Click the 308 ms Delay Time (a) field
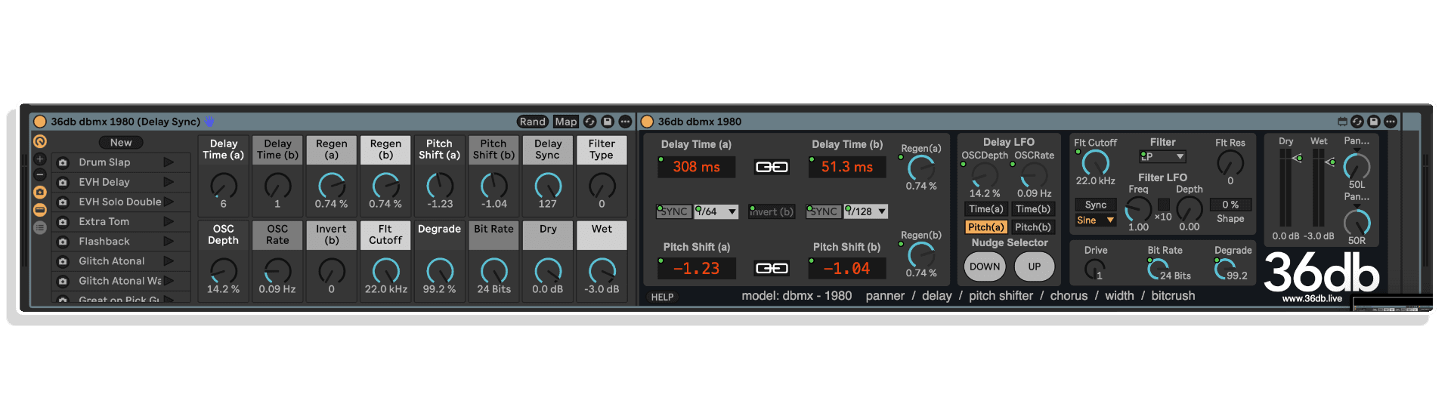This screenshot has height=416, width=1451. 696,167
